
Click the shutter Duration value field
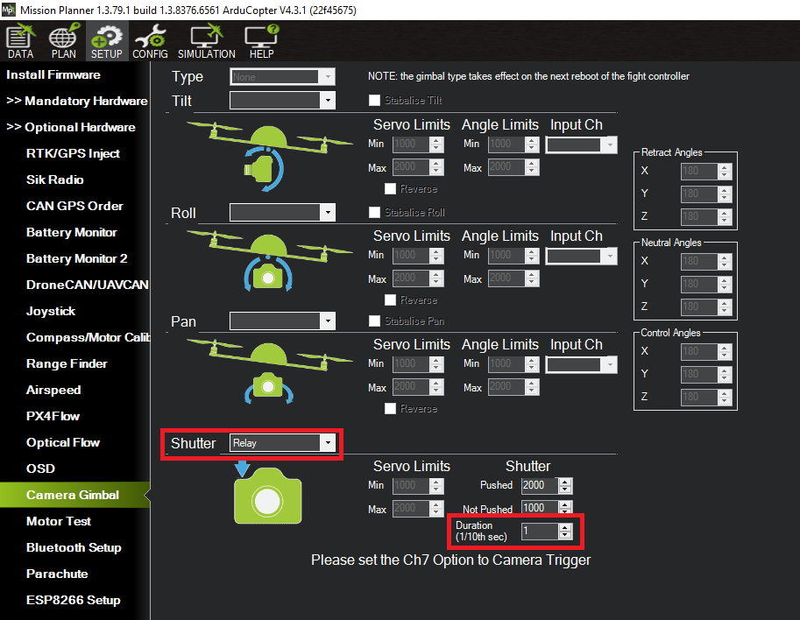540,532
